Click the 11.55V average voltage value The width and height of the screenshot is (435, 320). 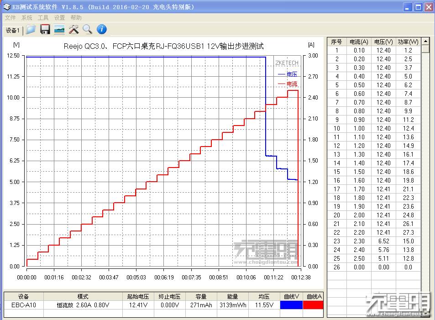point(264,305)
